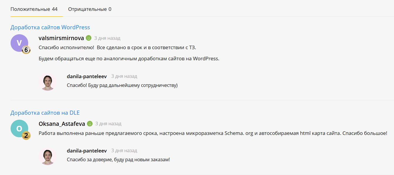The height and width of the screenshot is (175, 394).
Task: Click the green smiley next to Oksana_Astafeva
Action: [90, 123]
